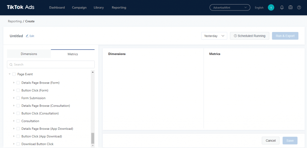Click the notification bell icon
Viewport: 307px width, 148px height.
282,7
